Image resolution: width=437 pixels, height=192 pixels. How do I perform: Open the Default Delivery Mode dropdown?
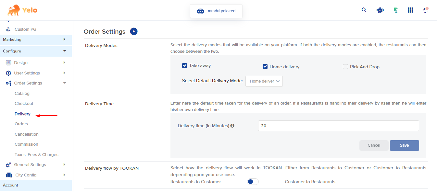click(264, 81)
